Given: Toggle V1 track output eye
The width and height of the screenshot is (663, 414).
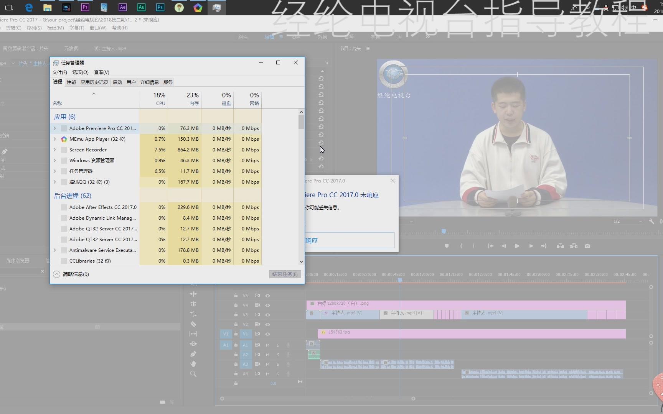Looking at the screenshot, I should click(x=268, y=334).
